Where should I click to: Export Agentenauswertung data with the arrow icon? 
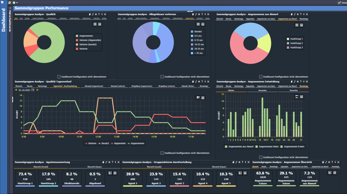pos(110,173)
